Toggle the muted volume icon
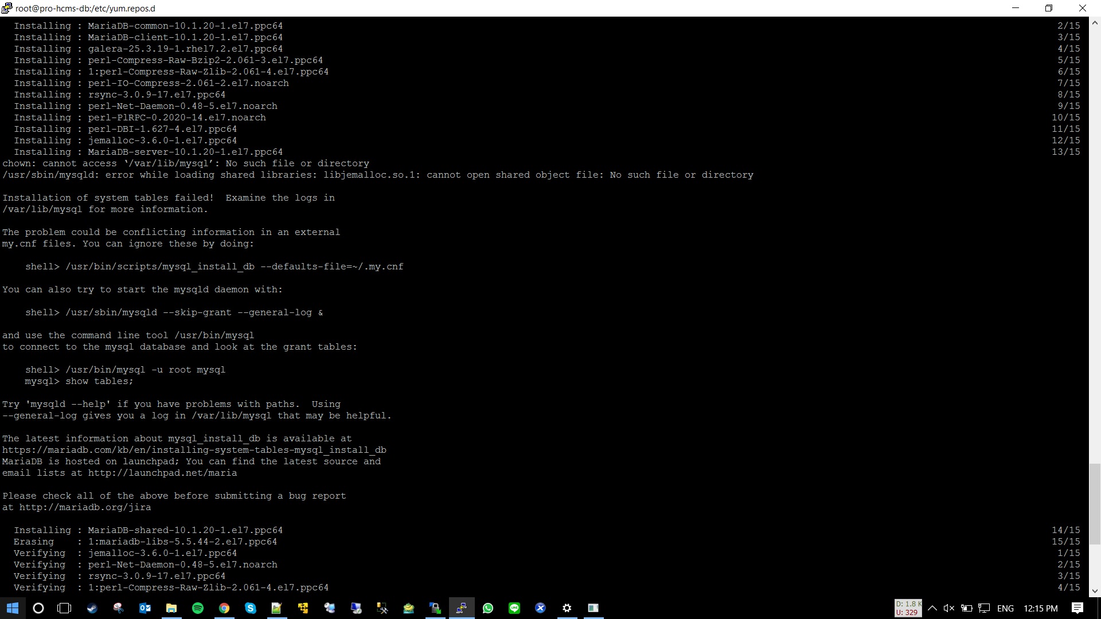Screen dimensions: 1101x619 (948, 608)
